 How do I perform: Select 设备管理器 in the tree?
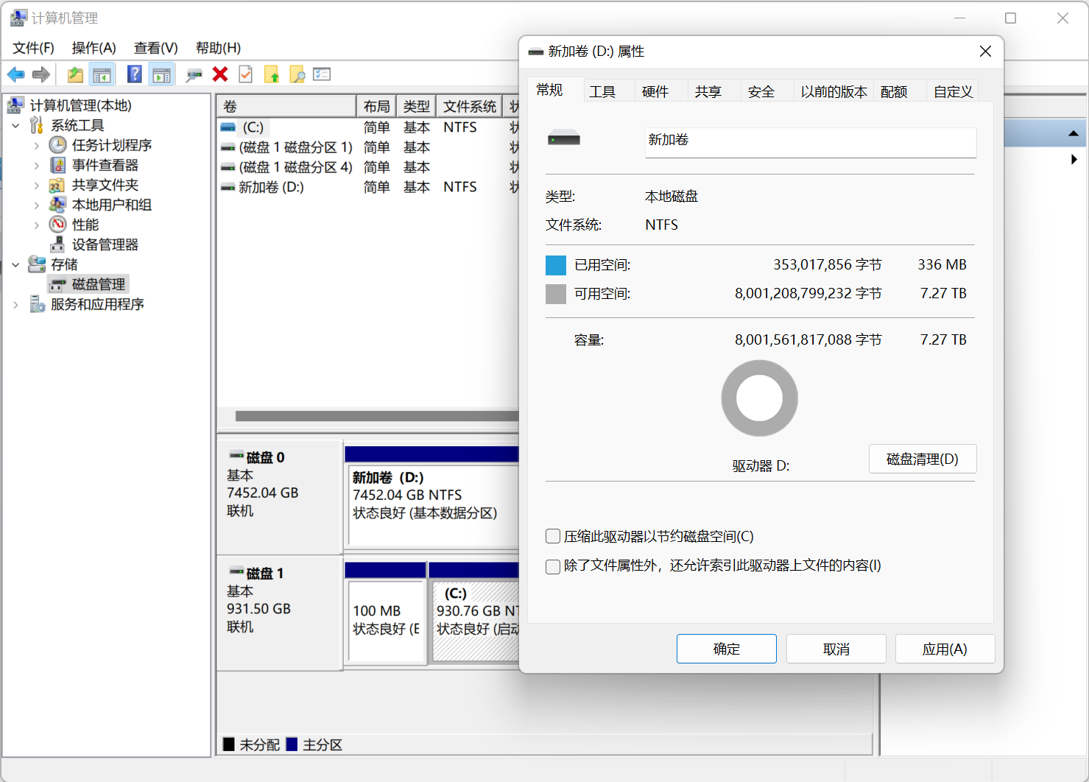105,245
